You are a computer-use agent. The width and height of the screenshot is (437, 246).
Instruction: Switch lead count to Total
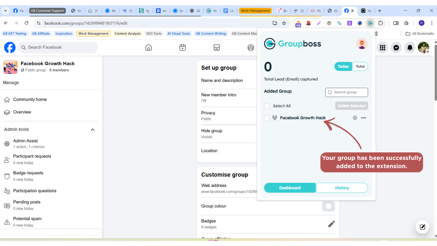360,67
